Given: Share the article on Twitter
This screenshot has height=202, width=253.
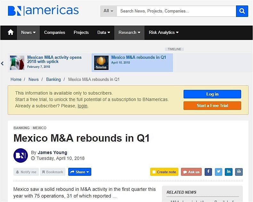Looking at the screenshot, I should click(218, 172).
